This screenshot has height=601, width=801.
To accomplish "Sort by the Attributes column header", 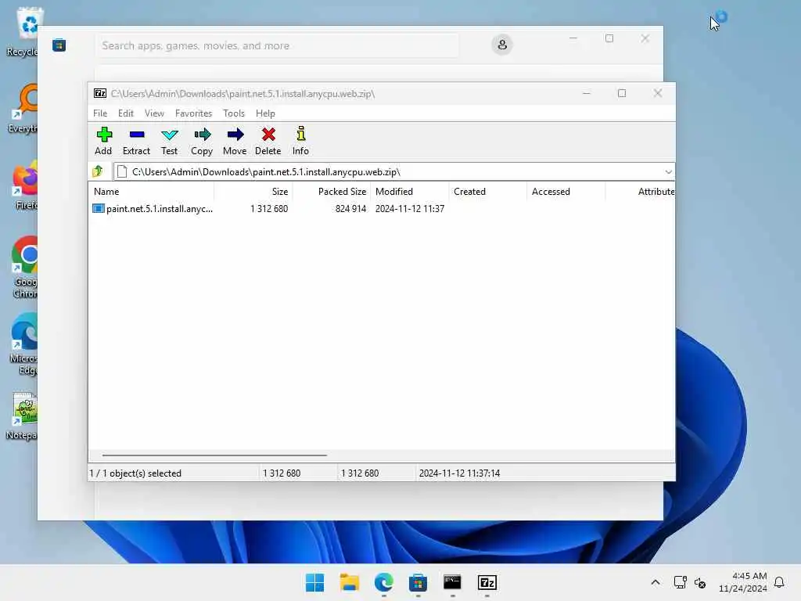I will coord(641,192).
